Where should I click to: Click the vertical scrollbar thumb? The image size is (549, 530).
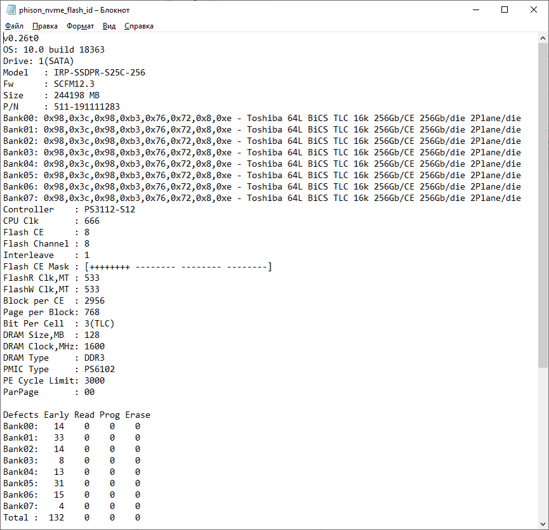pyautogui.click(x=543, y=205)
